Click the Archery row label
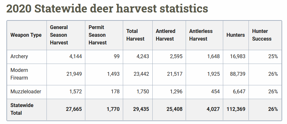287x124 pixels. click(x=19, y=56)
